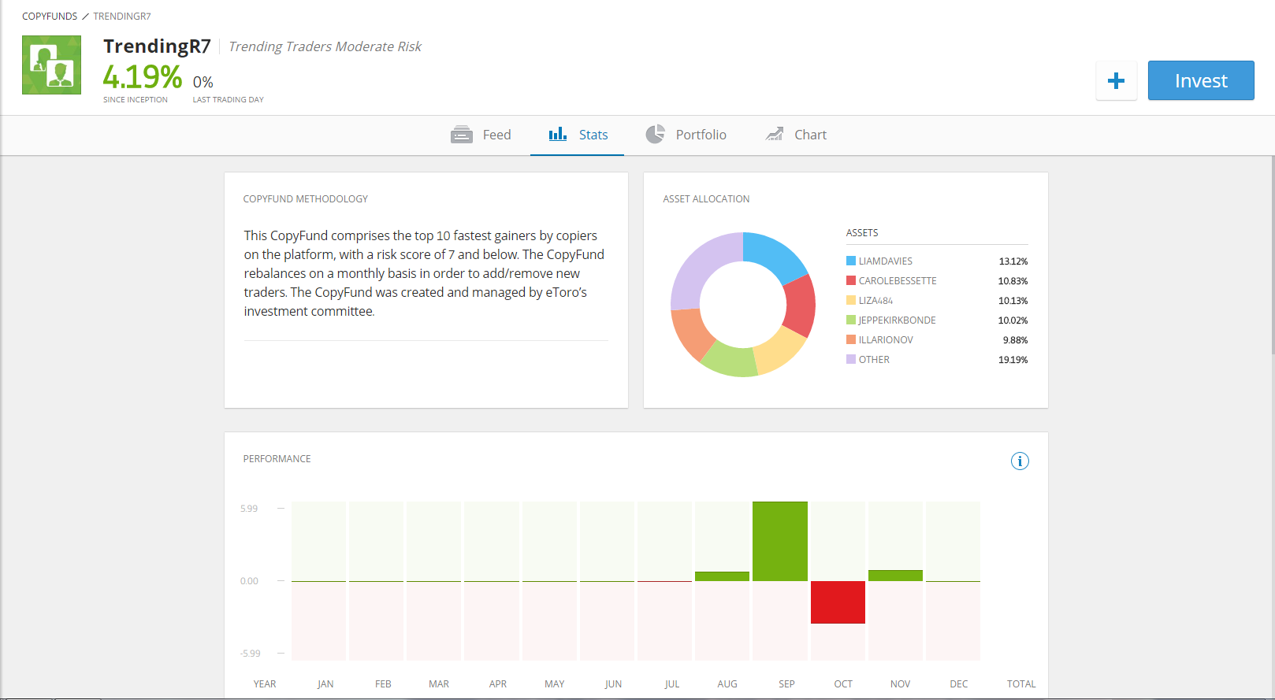Select OTHER in assets list

(x=874, y=360)
